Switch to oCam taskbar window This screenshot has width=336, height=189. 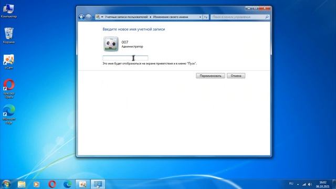(82, 184)
